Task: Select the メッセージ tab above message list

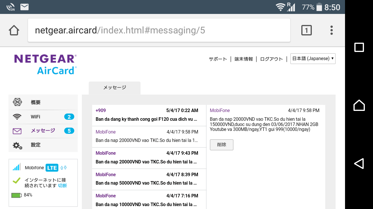Action: 115,88
